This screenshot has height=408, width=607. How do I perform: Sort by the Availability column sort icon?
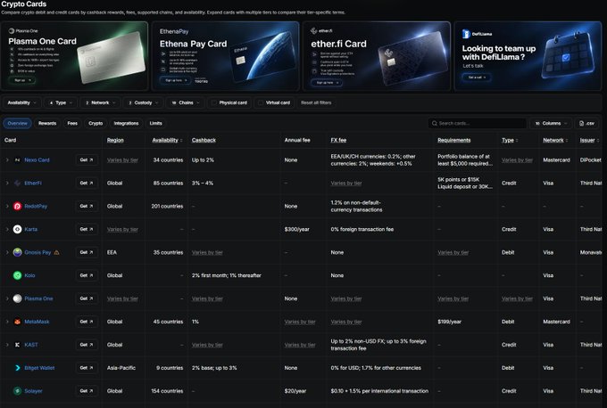coord(181,140)
